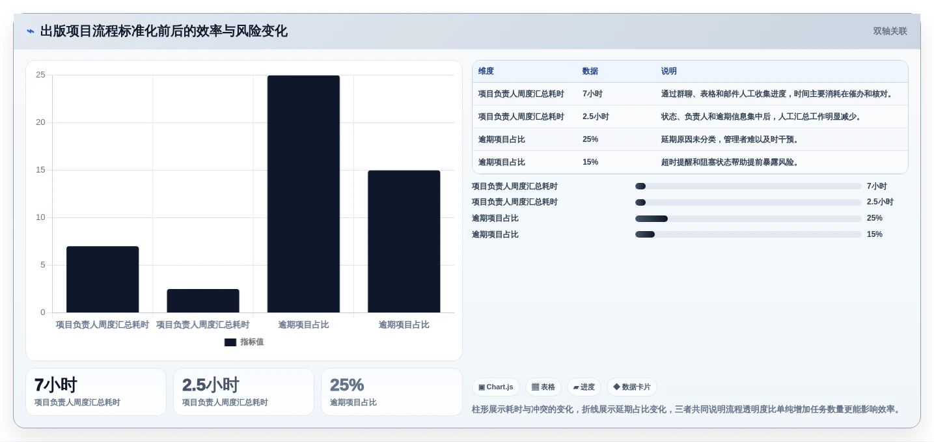Click the description starting 通过群聊、表格和邮件人工收集进度
Image resolution: width=934 pixels, height=442 pixels.
click(x=778, y=94)
